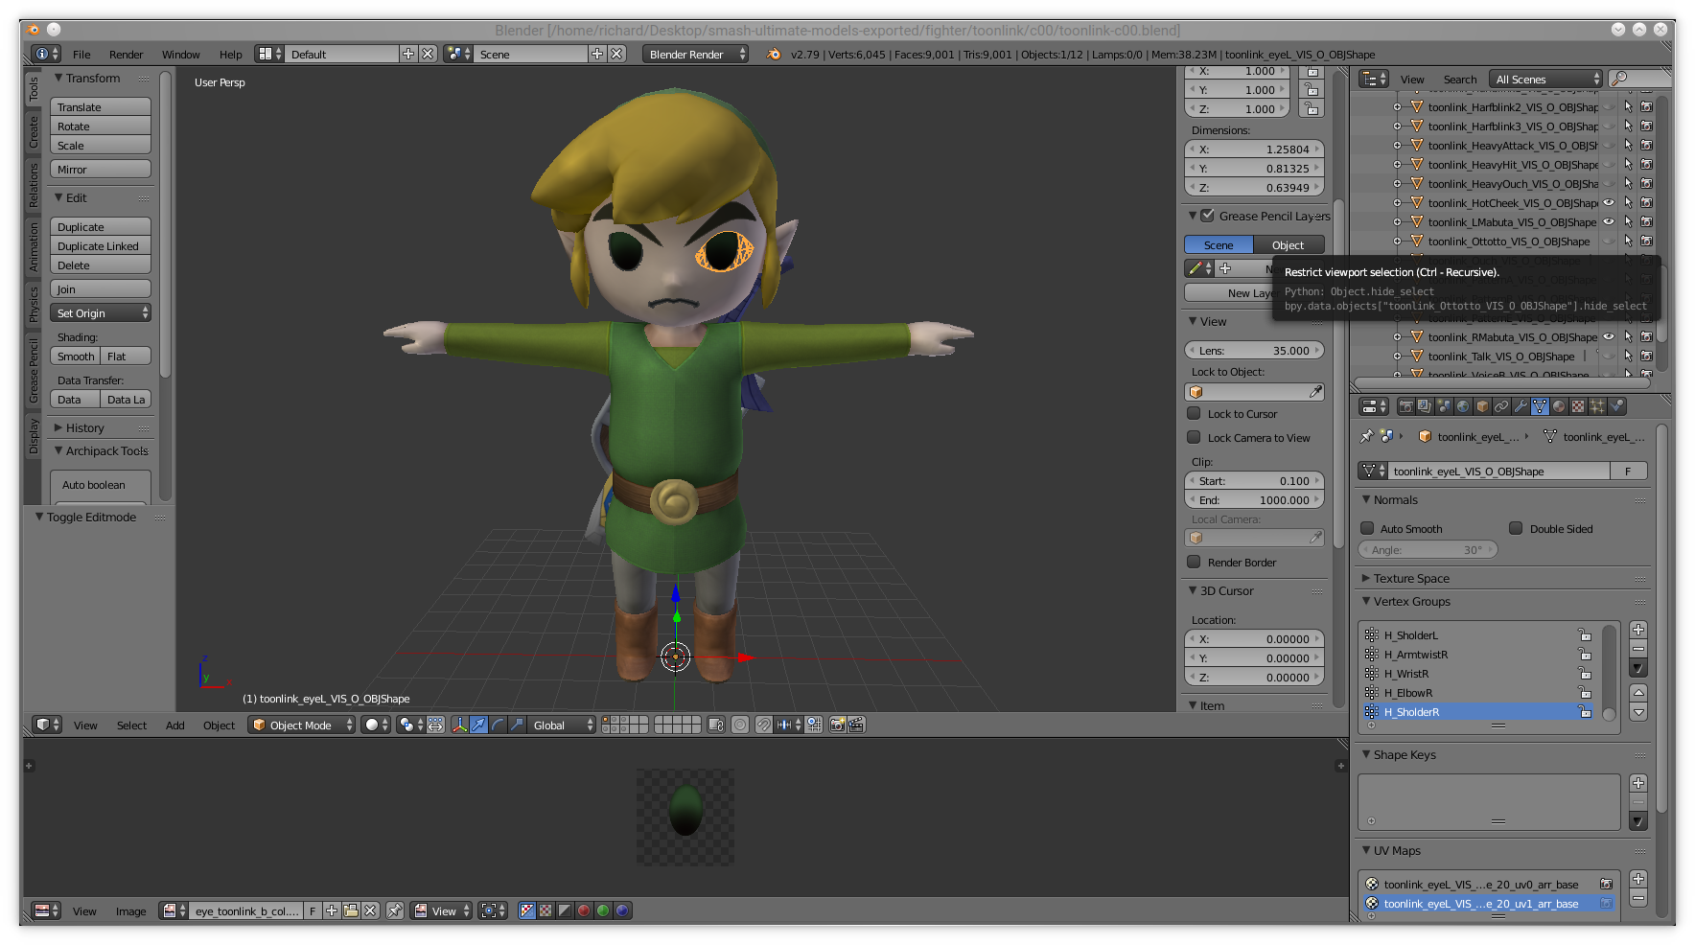Click the Mirror button
Viewport: 1695px width, 945px height.
pyautogui.click(x=101, y=169)
